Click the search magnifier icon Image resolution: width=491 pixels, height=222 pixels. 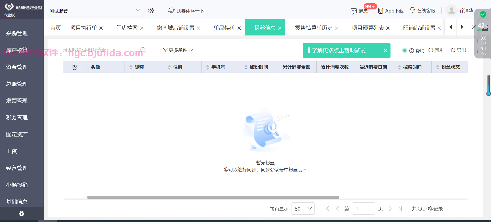pyautogui.click(x=143, y=50)
